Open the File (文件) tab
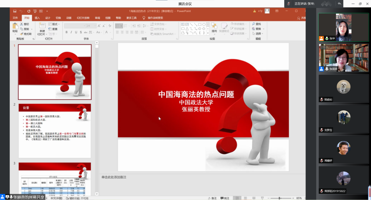This screenshot has width=371, height=200. tap(15, 18)
